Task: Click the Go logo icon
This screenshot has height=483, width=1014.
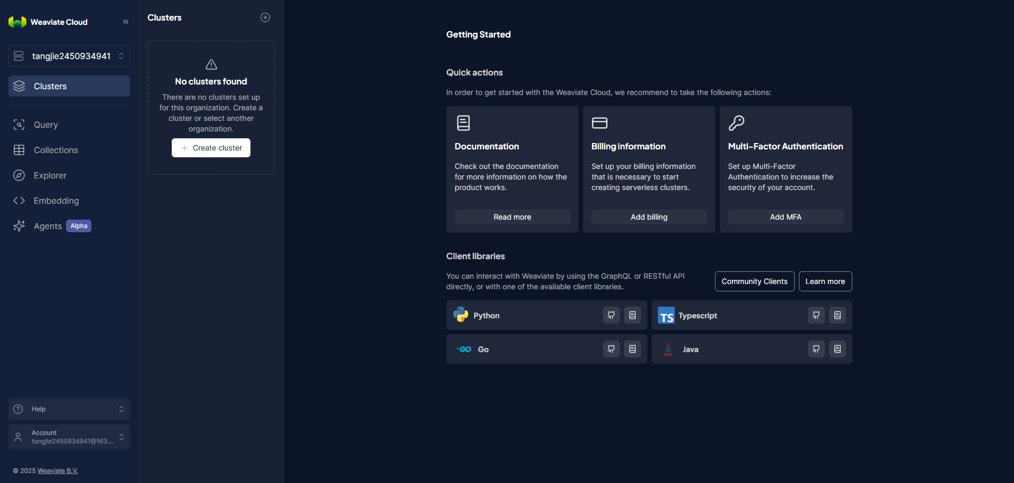Action: pyautogui.click(x=463, y=349)
